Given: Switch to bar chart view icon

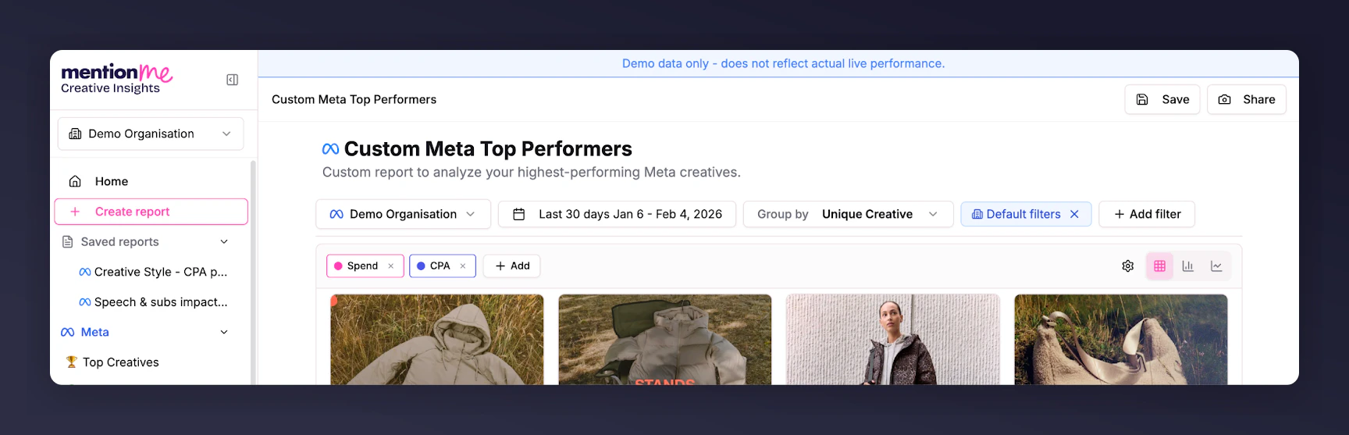Looking at the screenshot, I should (x=1187, y=266).
